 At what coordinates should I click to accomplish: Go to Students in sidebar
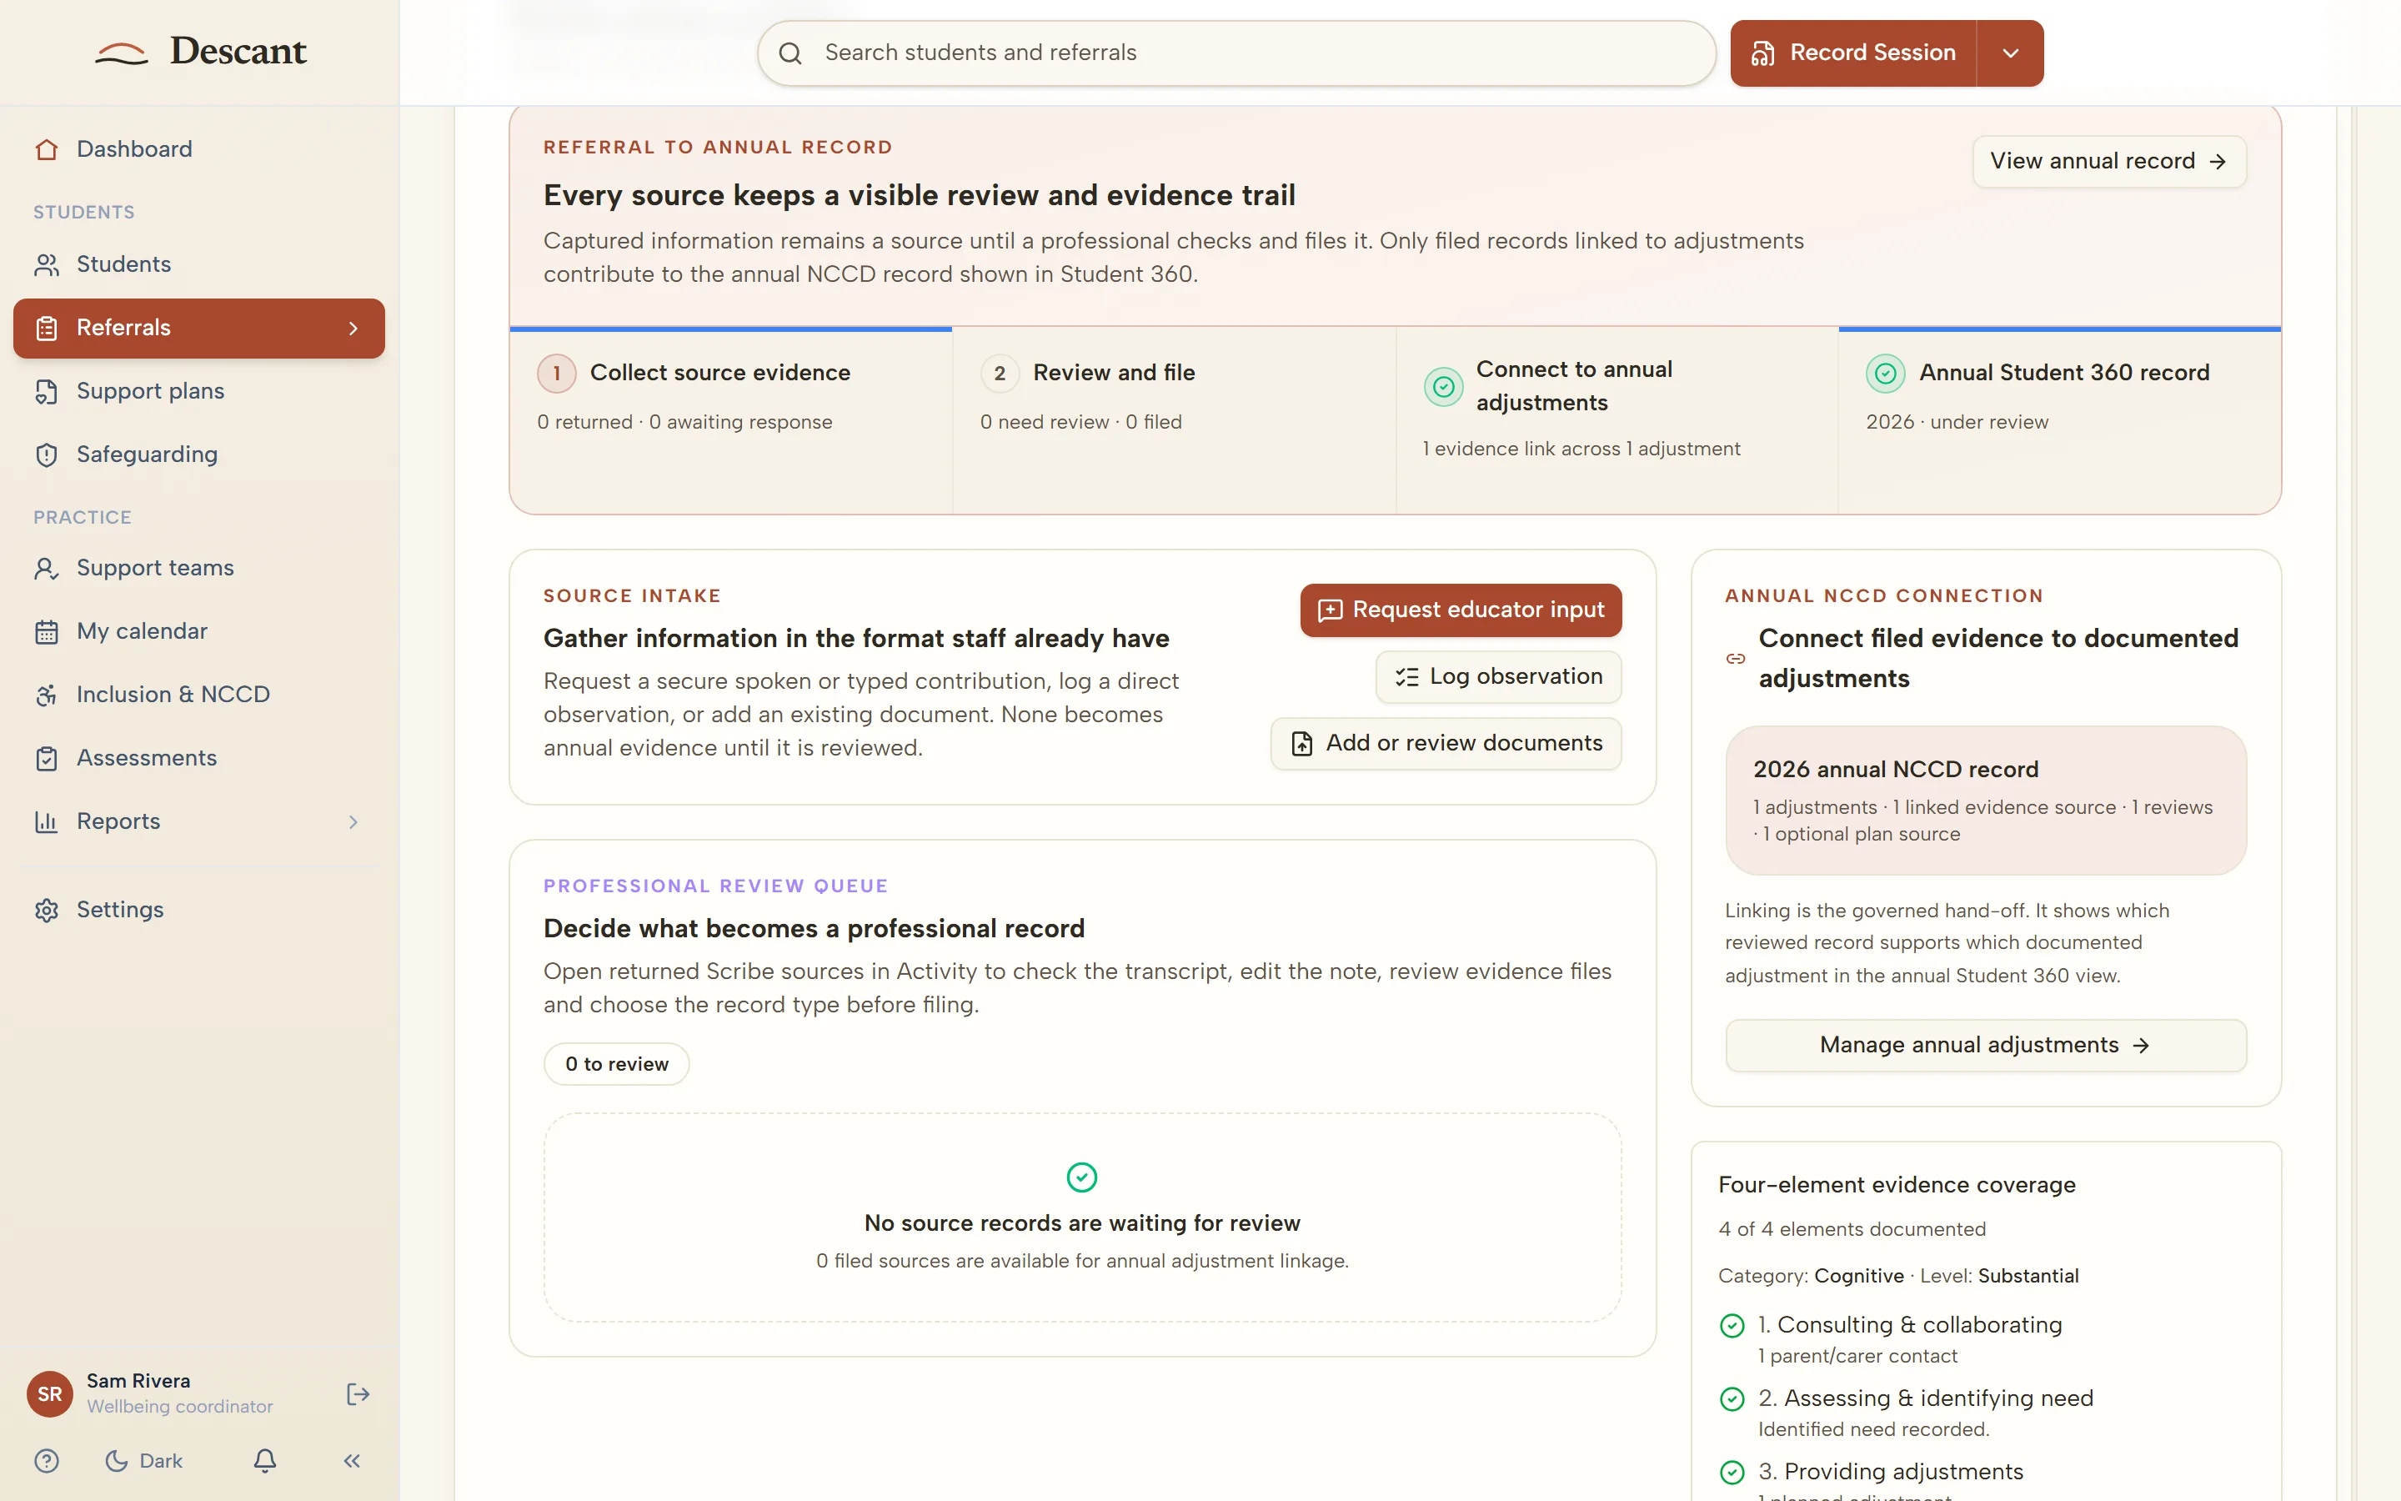(198, 264)
